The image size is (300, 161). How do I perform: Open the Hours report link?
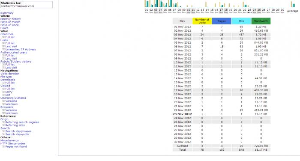[4, 28]
